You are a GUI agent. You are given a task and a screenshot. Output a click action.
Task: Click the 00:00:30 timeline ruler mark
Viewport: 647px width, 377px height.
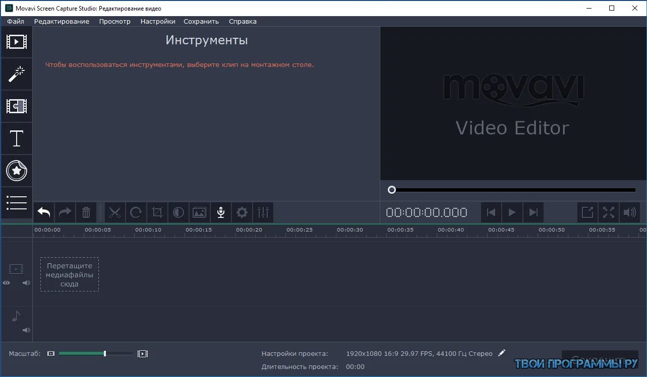pos(350,230)
